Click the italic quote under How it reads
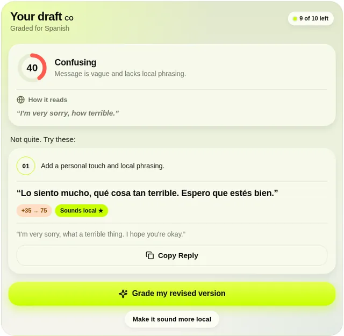The width and height of the screenshot is (344, 336). [68, 113]
